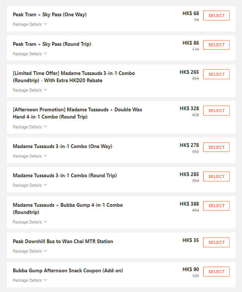This screenshot has height=292, width=242.
Task: Select the Bubba Gump 4-in-1 Combo
Action: [x=216, y=206]
